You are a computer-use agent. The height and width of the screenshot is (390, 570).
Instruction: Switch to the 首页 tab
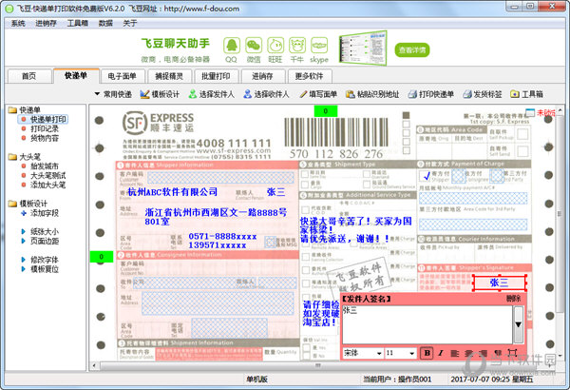(29, 76)
